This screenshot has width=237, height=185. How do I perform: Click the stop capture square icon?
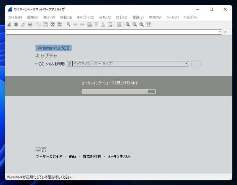pos(16,24)
